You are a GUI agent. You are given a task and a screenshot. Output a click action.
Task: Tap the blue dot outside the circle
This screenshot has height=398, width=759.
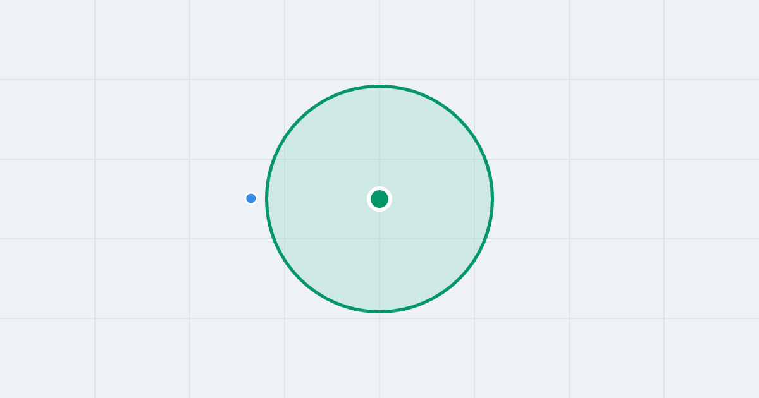click(x=251, y=198)
